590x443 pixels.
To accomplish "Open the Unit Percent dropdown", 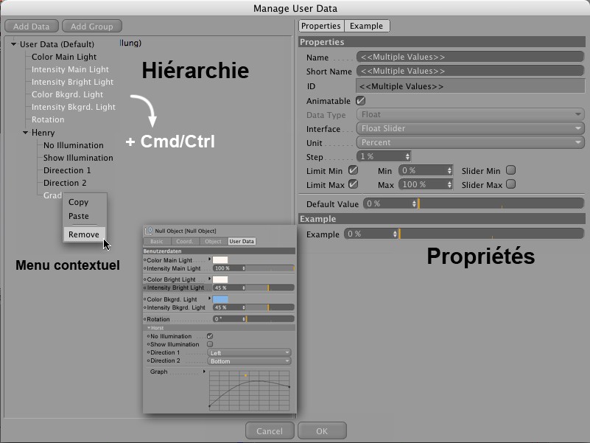I will pos(470,142).
